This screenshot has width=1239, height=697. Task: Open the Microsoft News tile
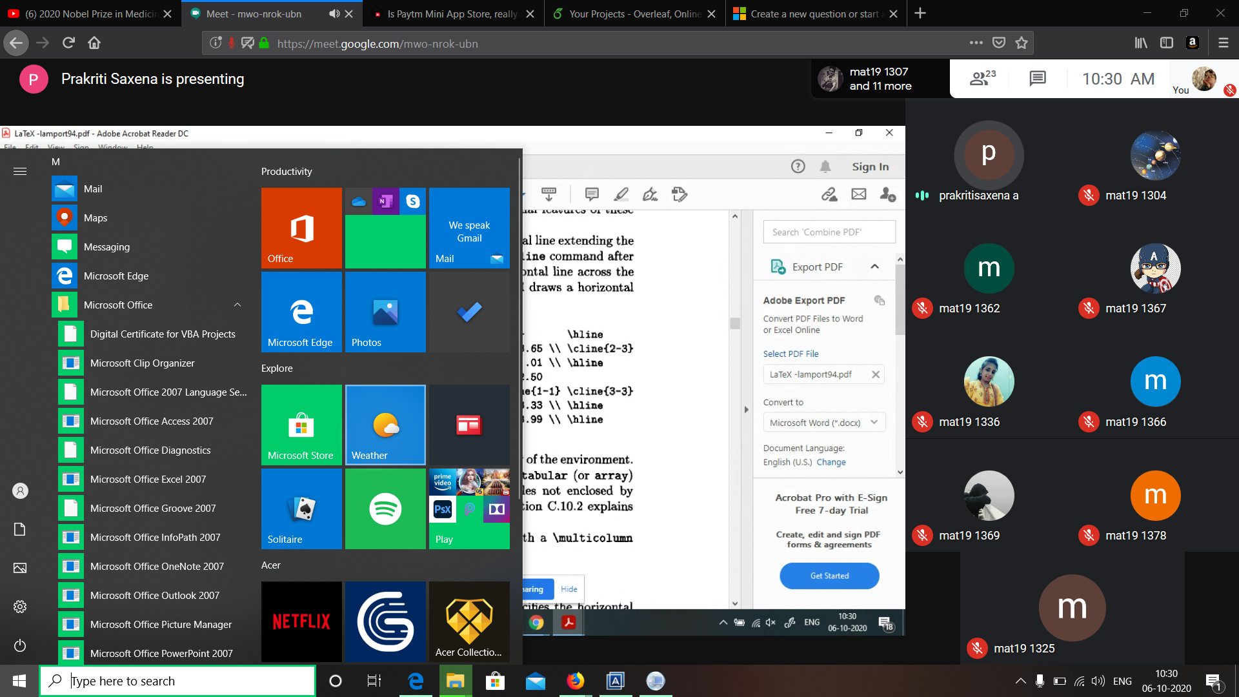(469, 425)
